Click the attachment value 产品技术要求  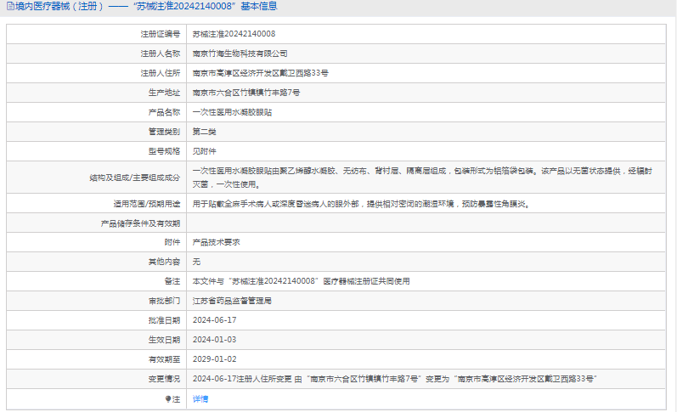click(x=217, y=242)
